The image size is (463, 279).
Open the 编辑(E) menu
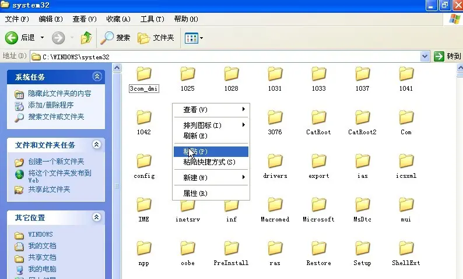point(51,19)
